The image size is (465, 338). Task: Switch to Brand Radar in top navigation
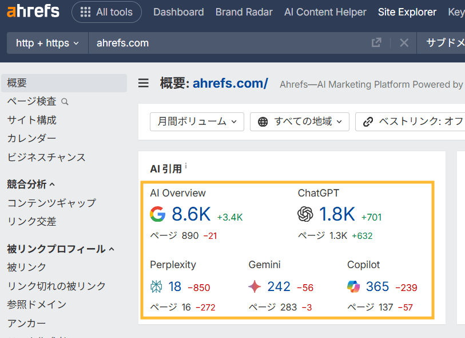coord(244,11)
